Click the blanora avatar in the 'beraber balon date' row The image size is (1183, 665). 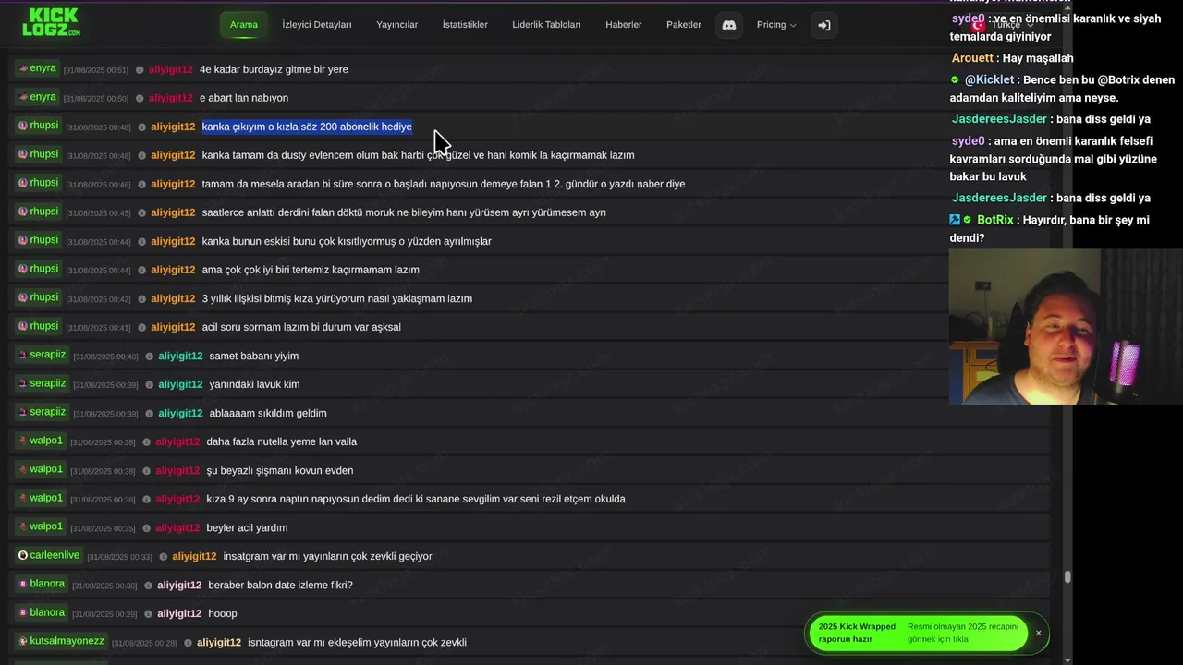tap(23, 584)
